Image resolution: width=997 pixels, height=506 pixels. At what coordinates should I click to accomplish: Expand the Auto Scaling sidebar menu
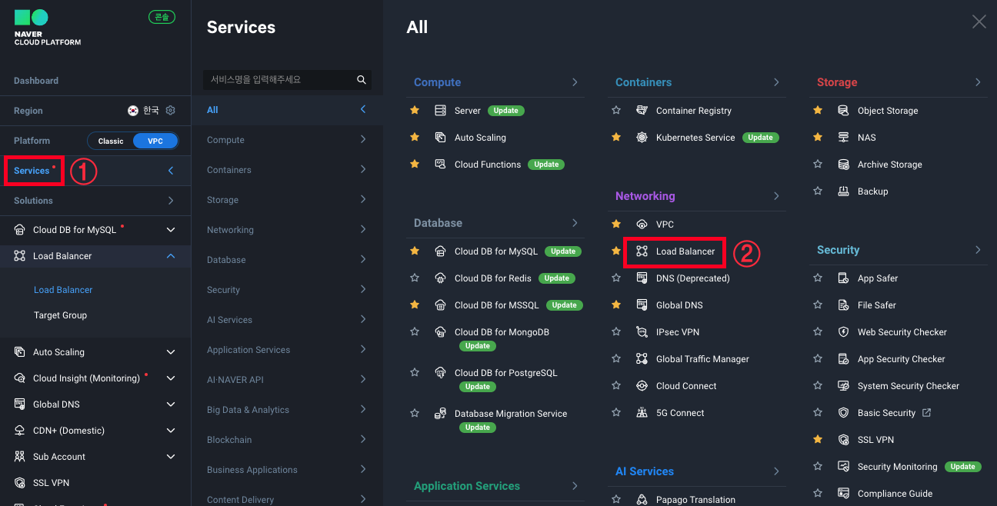[x=171, y=352]
